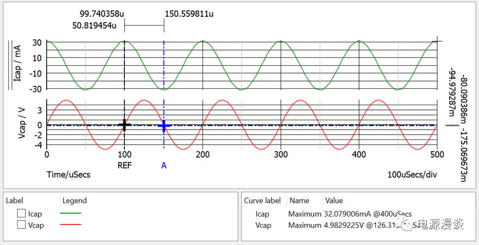Enable the Icap checkbox in legend panel
This screenshot has height=245, width=479.
click(21, 214)
